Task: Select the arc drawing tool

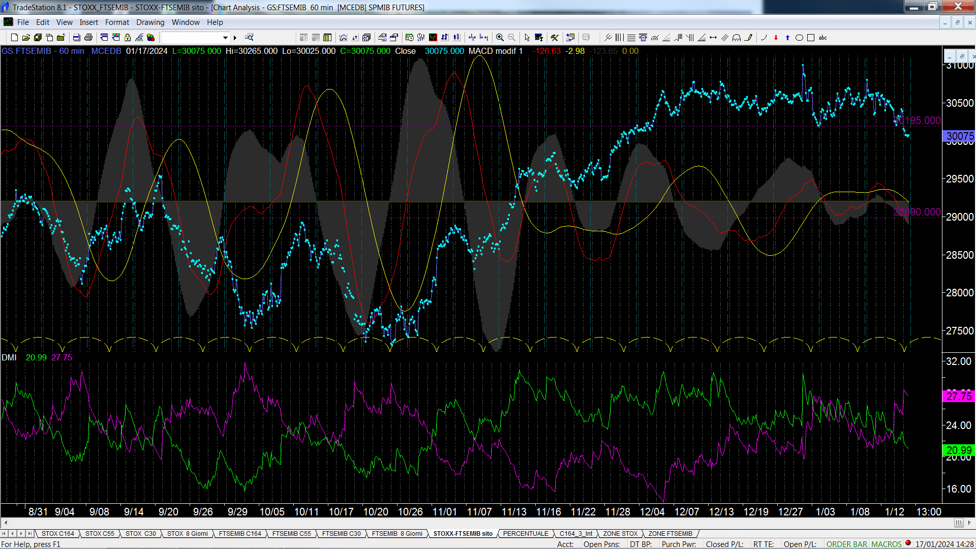Action: point(764,38)
